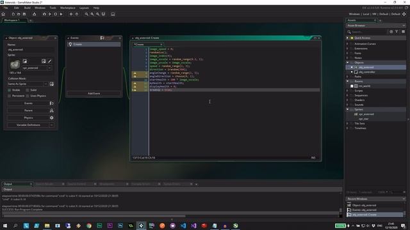The height and width of the screenshot is (230, 410).
Task: Edit the collision mask icon
Action: 51,84
